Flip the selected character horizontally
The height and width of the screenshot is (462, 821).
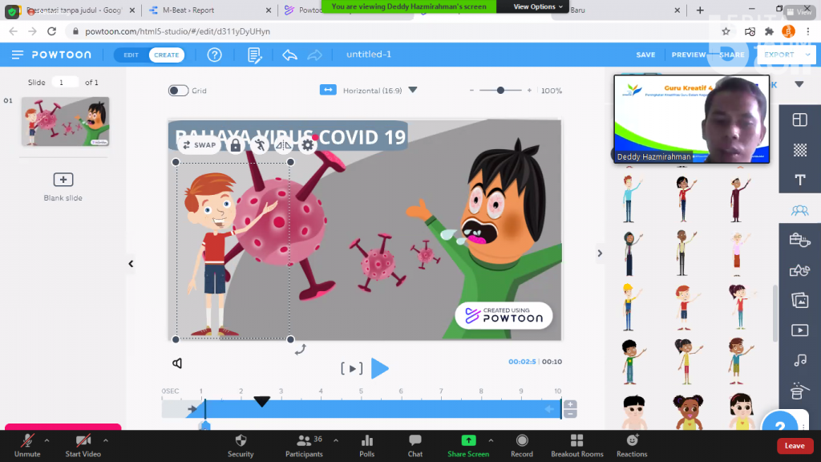(283, 146)
